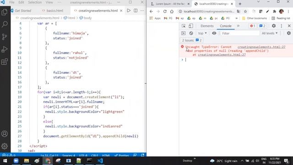Click blue issues count badge in toolbar

[x=262, y=26]
